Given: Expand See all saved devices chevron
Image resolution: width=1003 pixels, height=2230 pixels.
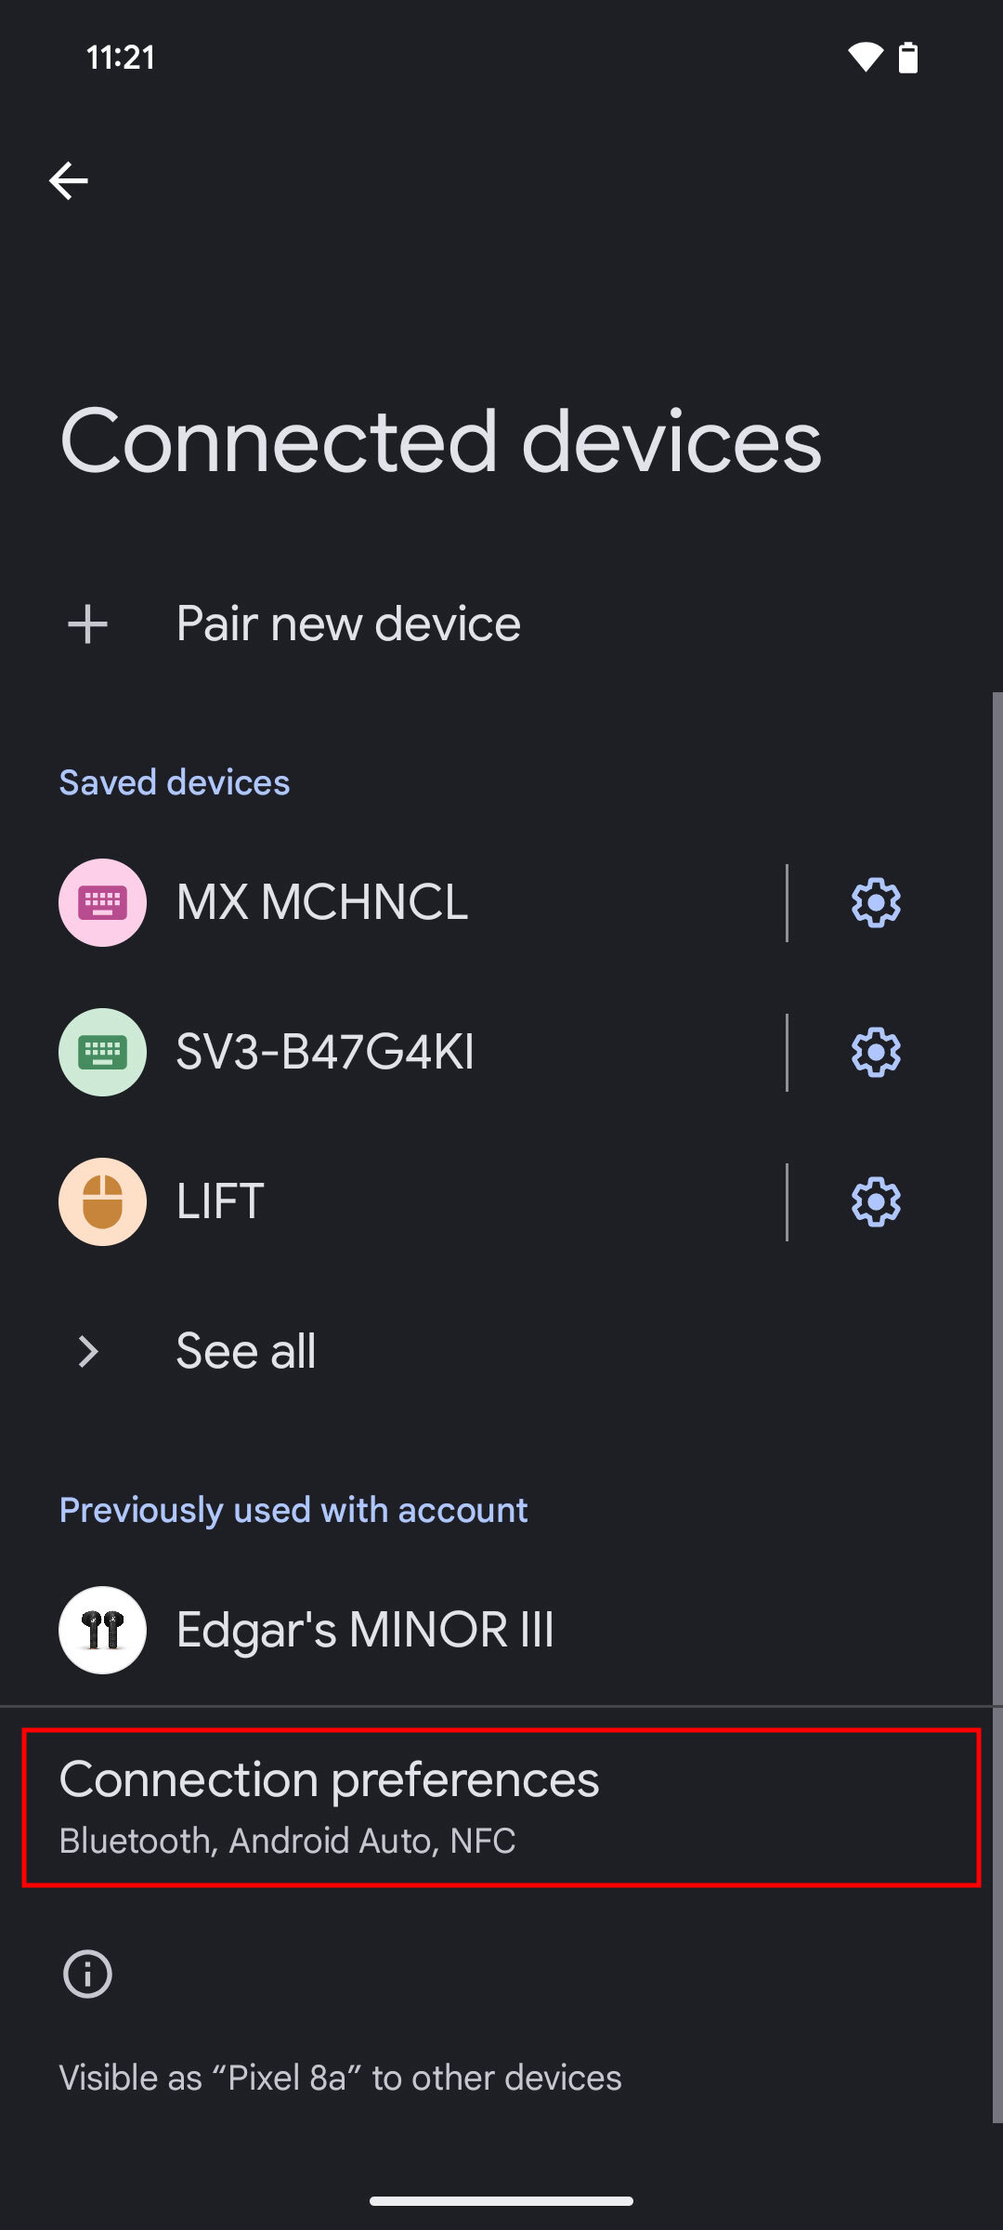Looking at the screenshot, I should tap(88, 1352).
